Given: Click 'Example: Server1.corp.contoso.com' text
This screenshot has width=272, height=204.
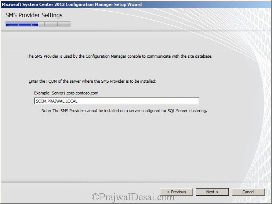Looking at the screenshot, I should click(x=66, y=93).
